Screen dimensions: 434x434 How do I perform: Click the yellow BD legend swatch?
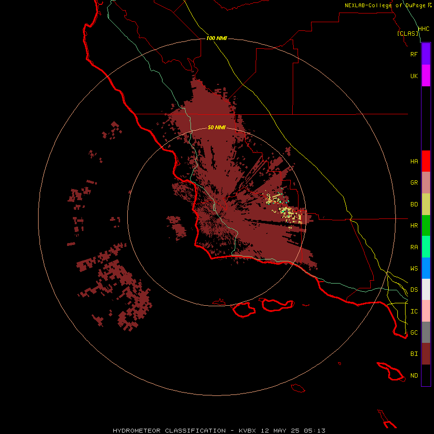coord(426,204)
